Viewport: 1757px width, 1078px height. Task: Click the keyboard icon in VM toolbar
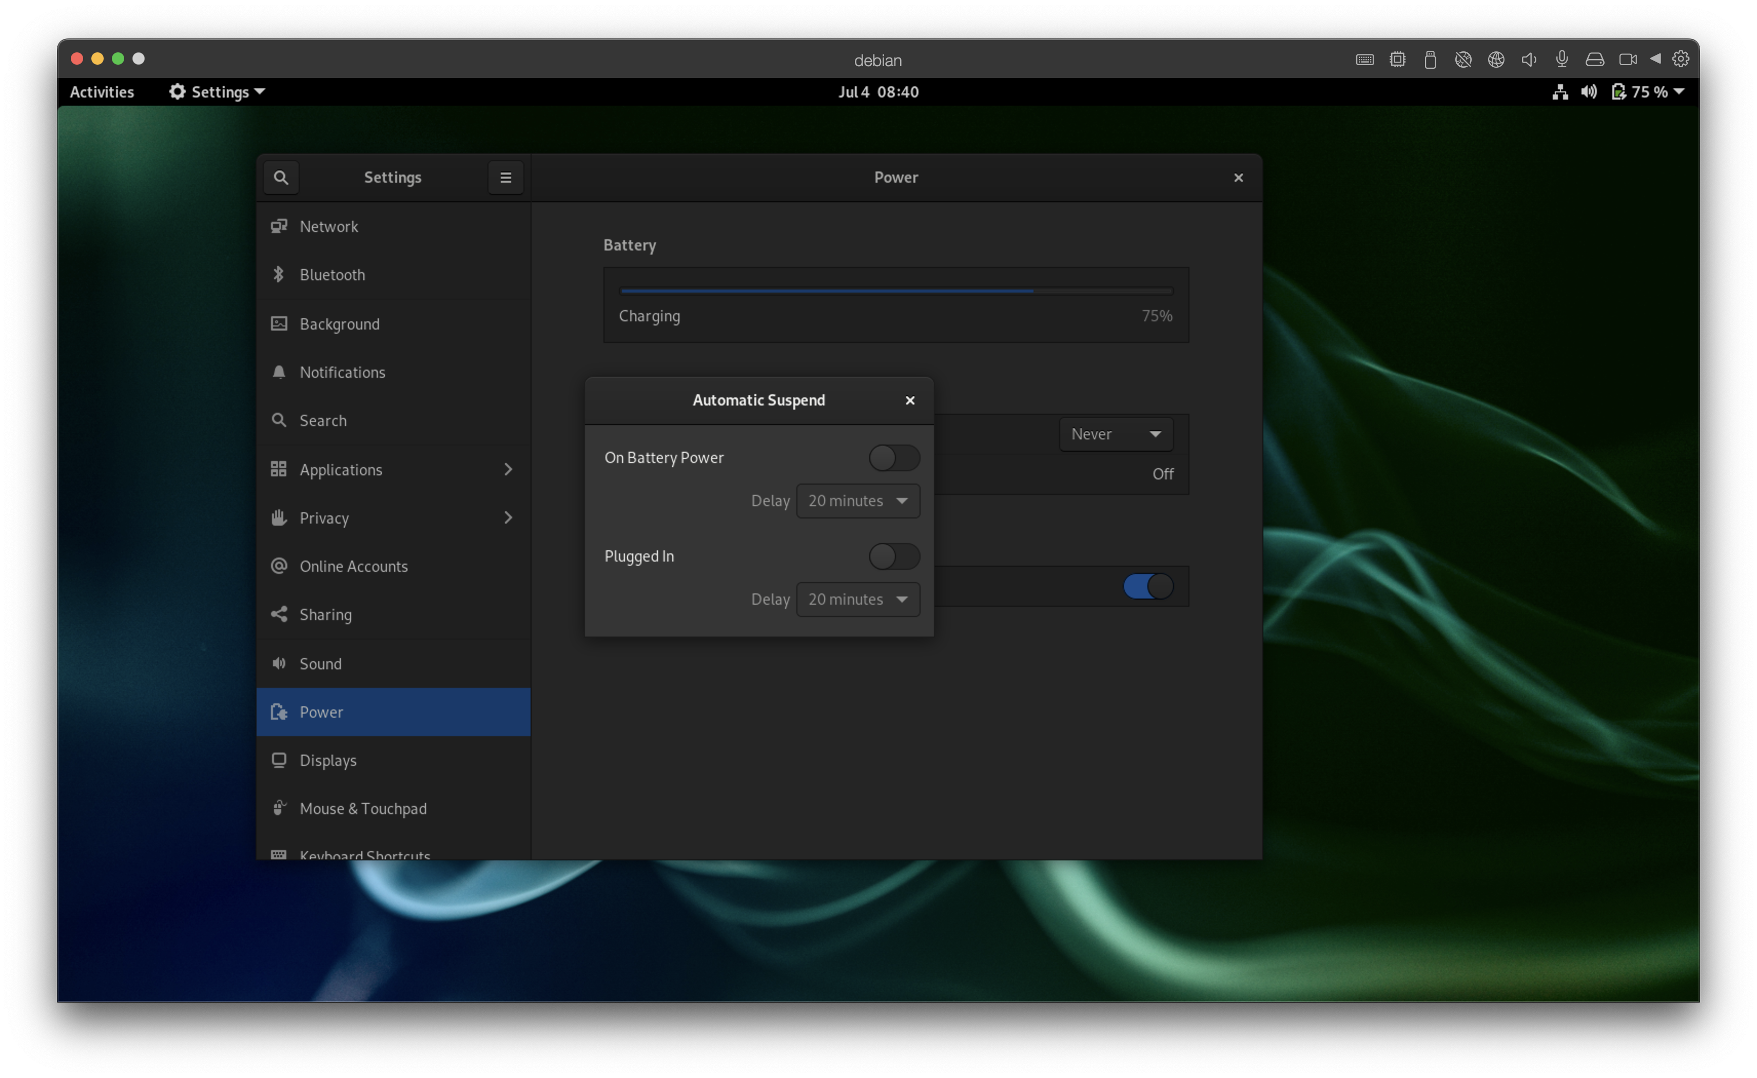[x=1365, y=59]
